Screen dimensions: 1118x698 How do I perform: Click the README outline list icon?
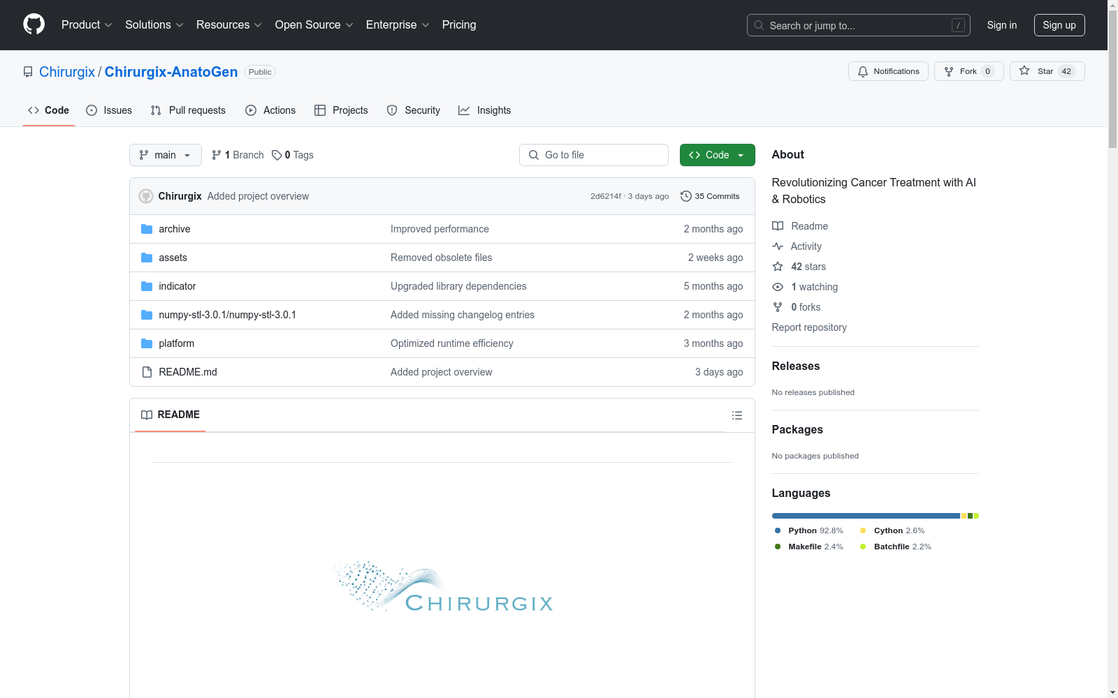tap(736, 415)
